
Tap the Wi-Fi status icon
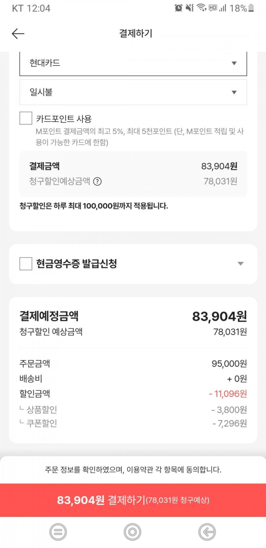click(x=201, y=8)
